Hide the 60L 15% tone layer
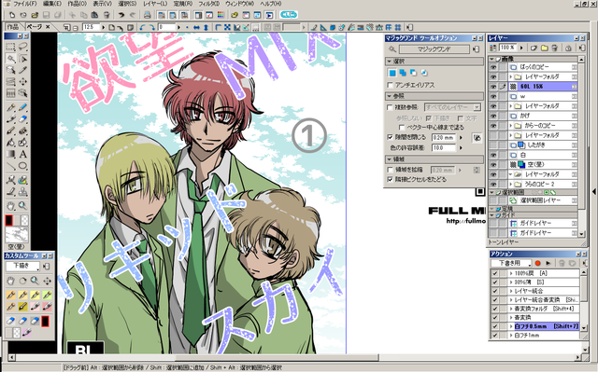The image size is (598, 372). click(x=493, y=87)
